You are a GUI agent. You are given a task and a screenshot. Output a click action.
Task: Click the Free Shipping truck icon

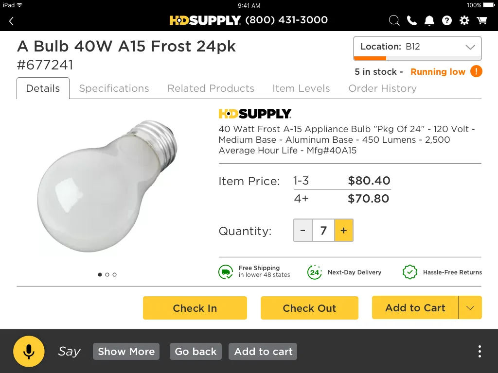[226, 272]
